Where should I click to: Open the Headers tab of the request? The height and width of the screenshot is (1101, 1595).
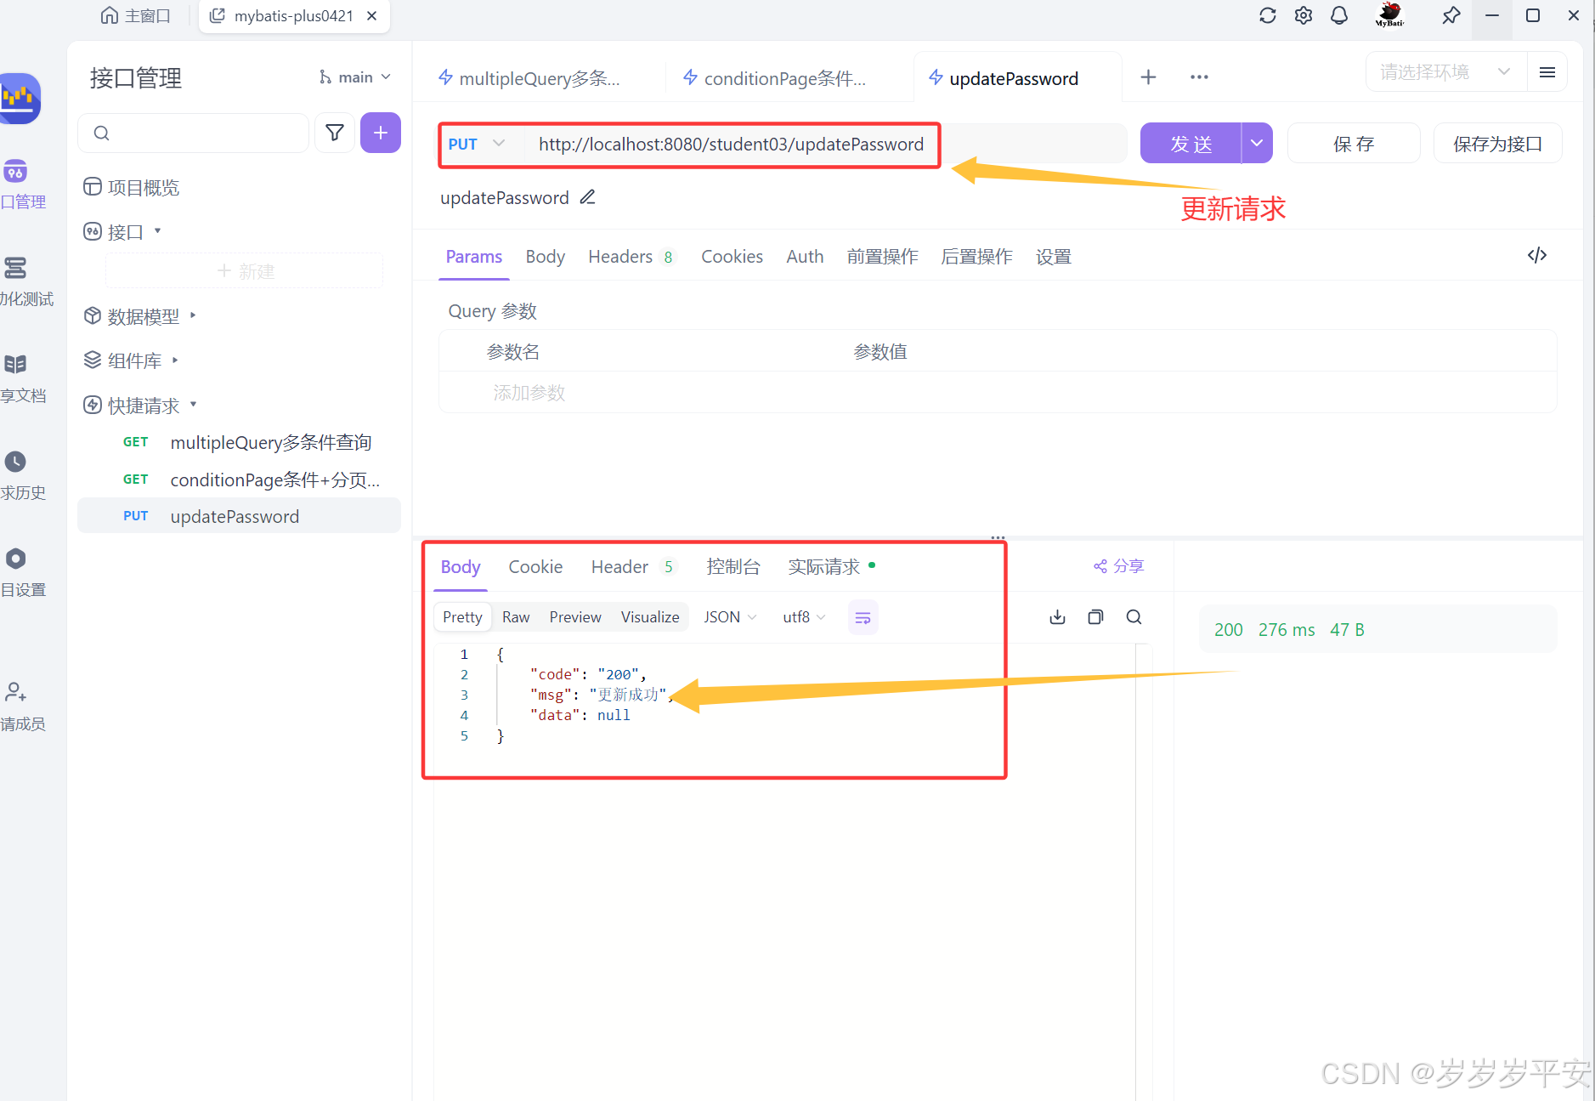621,256
